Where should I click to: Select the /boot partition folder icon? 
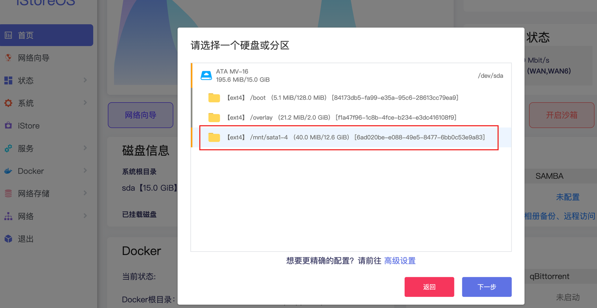[x=214, y=97]
